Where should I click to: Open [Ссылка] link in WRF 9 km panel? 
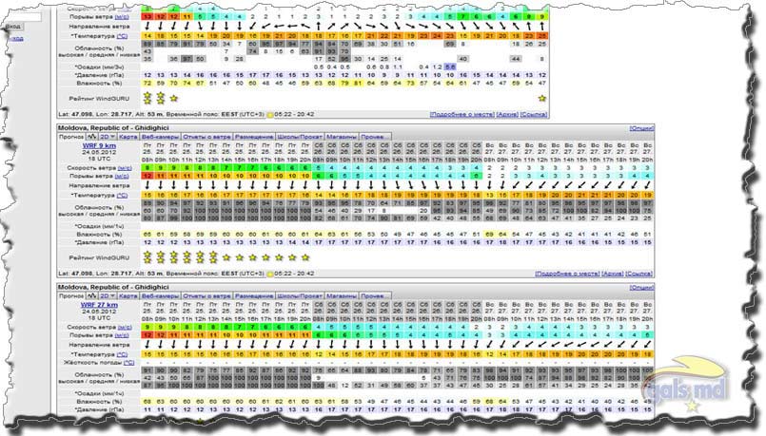tap(639, 274)
